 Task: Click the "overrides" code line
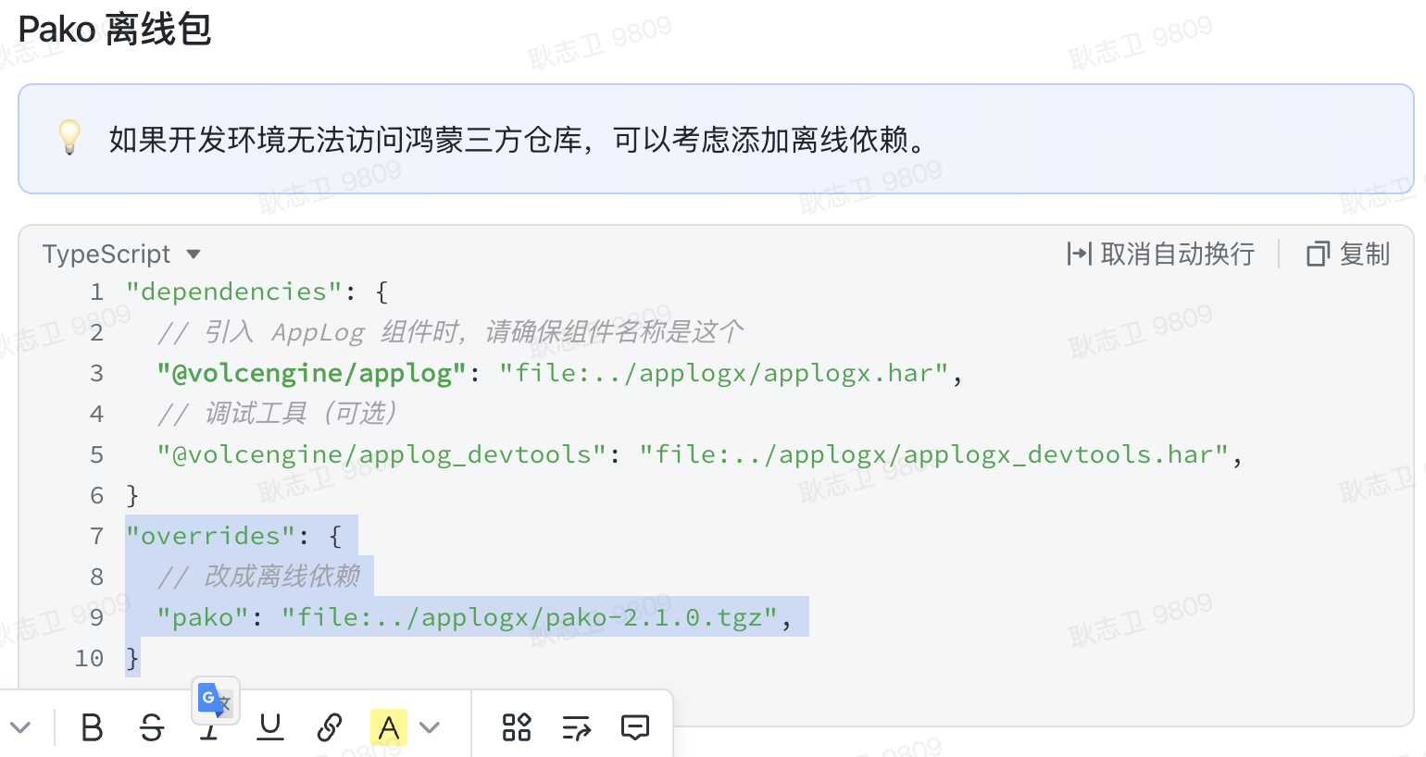point(234,537)
